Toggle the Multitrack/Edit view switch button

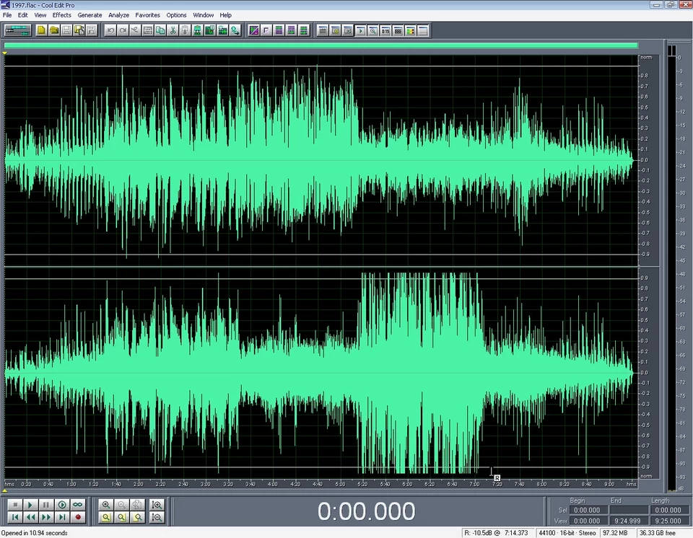pyautogui.click(x=17, y=30)
